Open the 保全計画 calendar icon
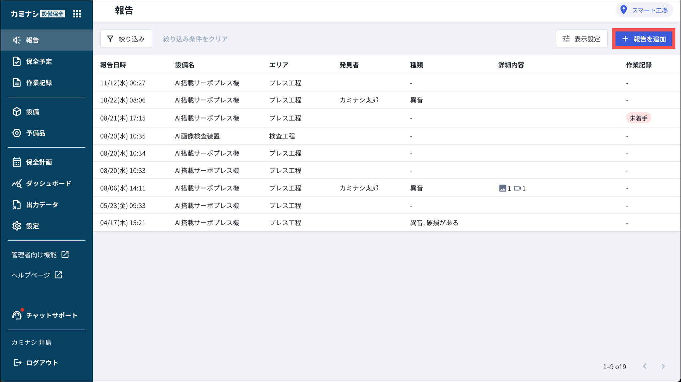 pyautogui.click(x=17, y=162)
